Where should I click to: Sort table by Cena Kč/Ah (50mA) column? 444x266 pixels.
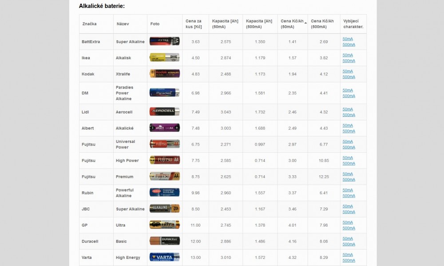[x=292, y=24]
